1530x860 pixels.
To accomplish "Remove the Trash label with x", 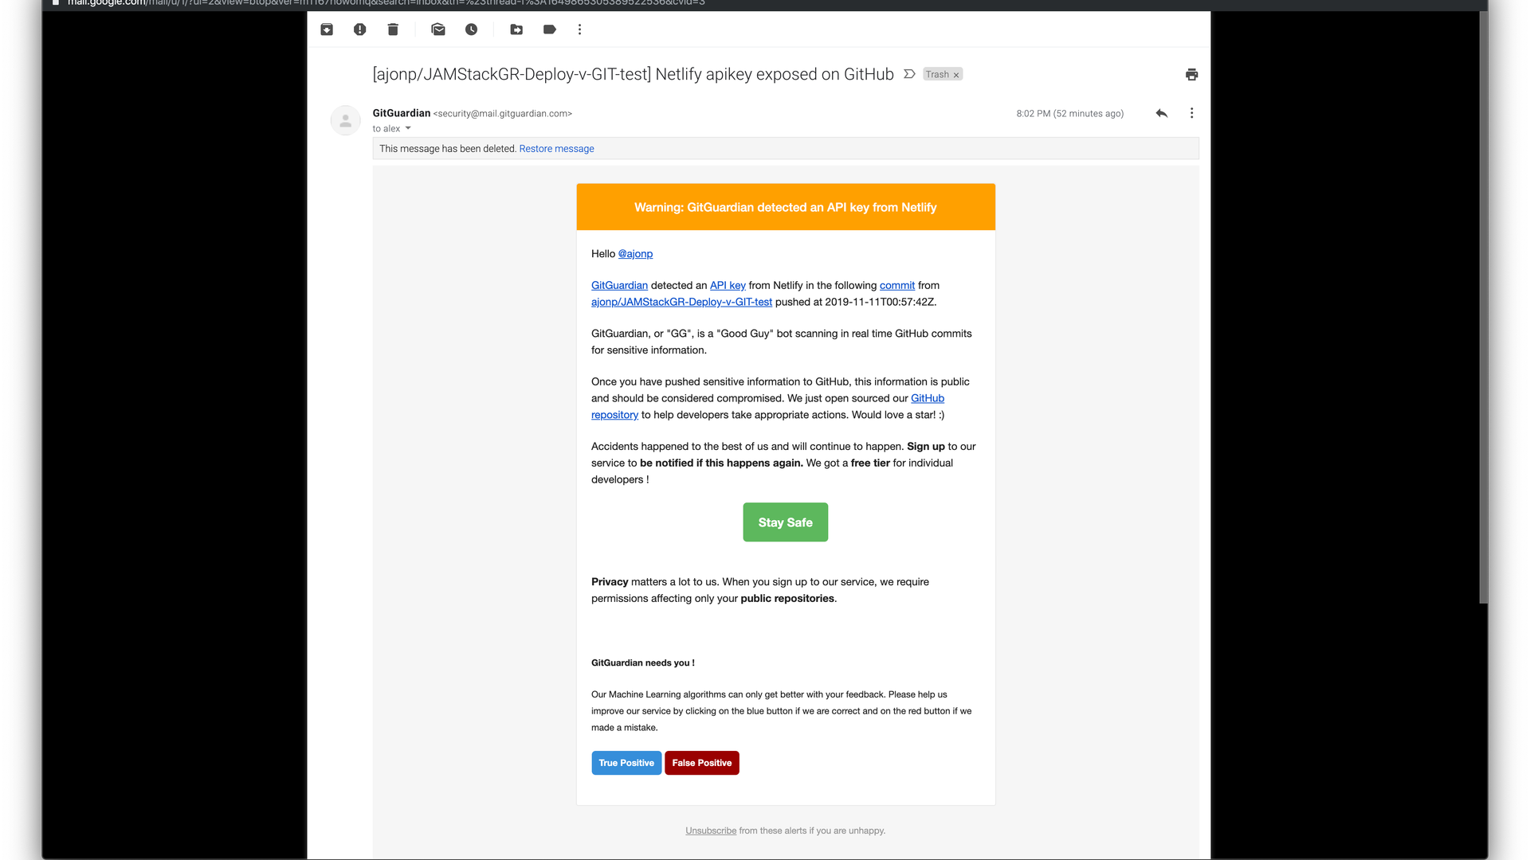I will (956, 75).
